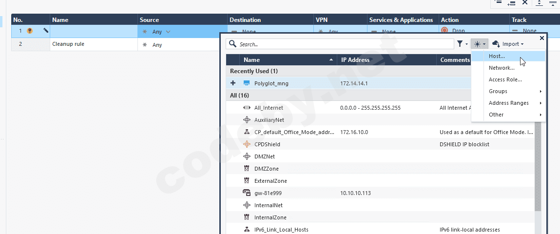Click the Import cloud icon
Image resolution: width=560 pixels, height=234 pixels.
[x=496, y=43]
